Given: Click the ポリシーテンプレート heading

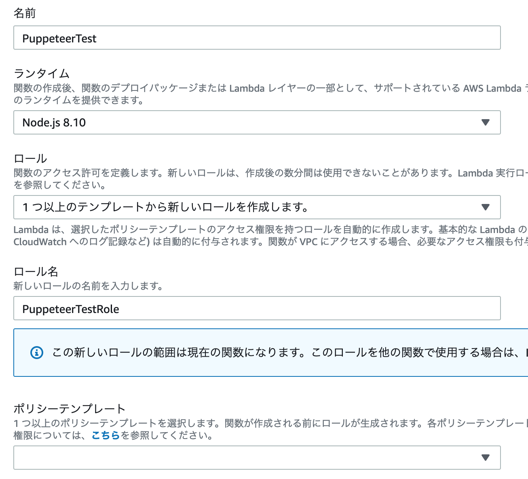Looking at the screenshot, I should 70,409.
